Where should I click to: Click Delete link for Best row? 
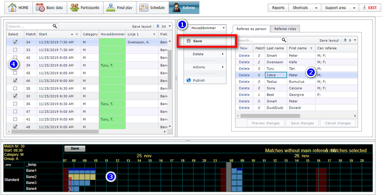(x=244, y=94)
